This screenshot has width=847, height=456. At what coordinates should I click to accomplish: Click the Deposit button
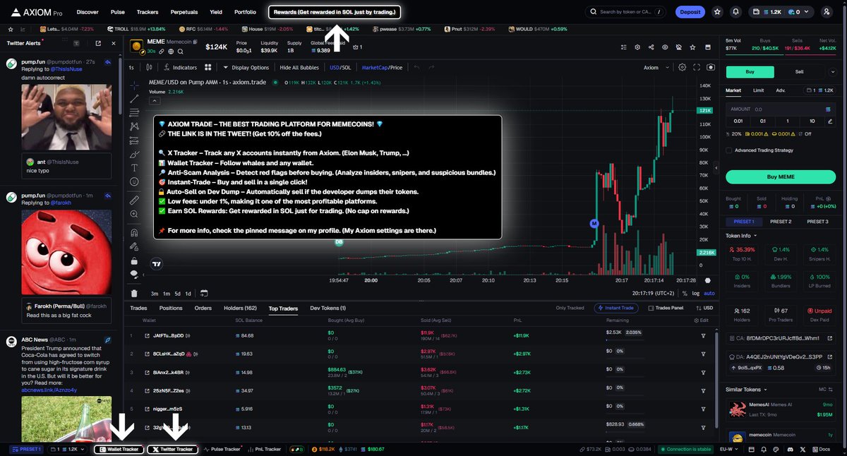coord(690,12)
